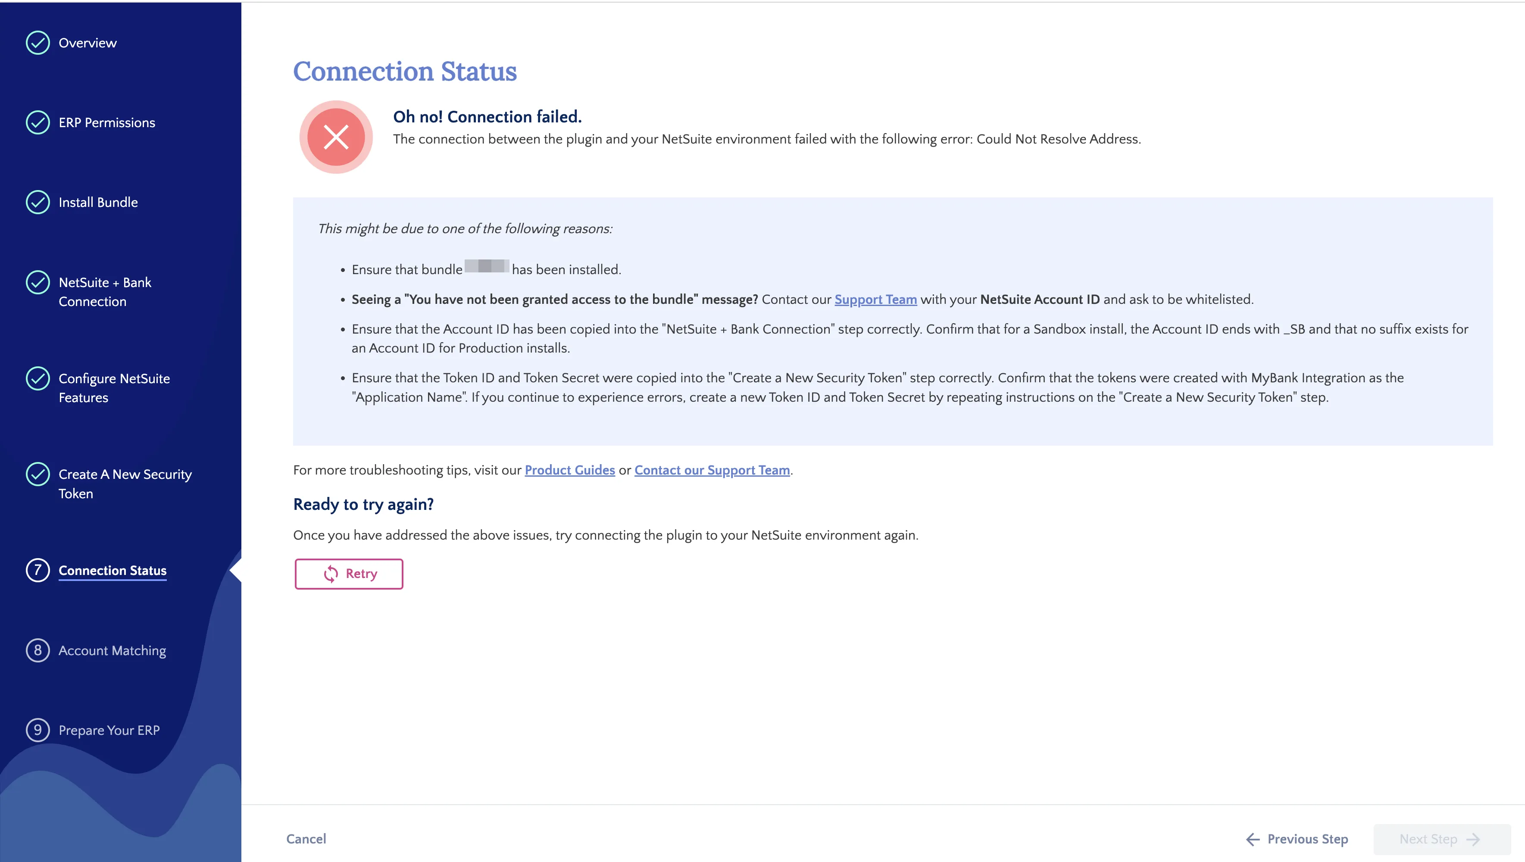Open the Overview step

(87, 43)
